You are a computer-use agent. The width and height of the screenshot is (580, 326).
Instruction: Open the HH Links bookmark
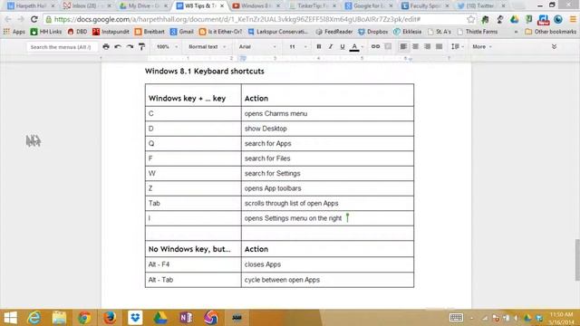46,32
